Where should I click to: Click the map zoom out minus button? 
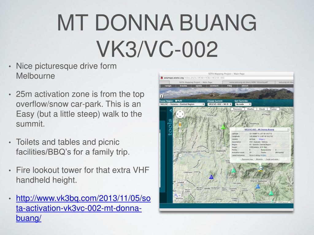click(x=180, y=155)
